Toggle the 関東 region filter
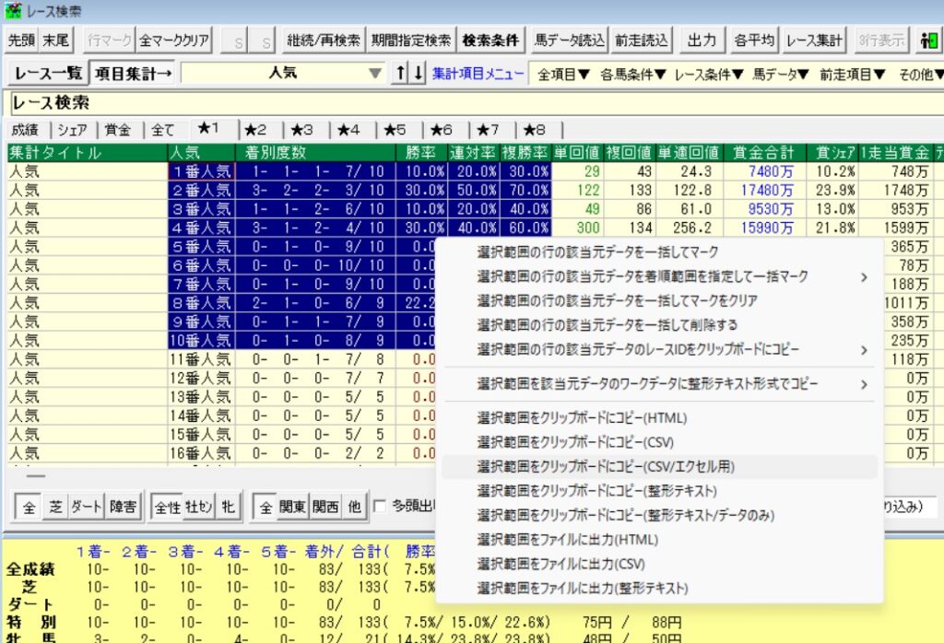The height and width of the screenshot is (643, 944). (292, 507)
